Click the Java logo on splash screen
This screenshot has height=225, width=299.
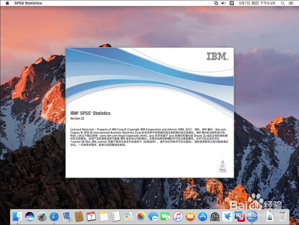click(223, 166)
